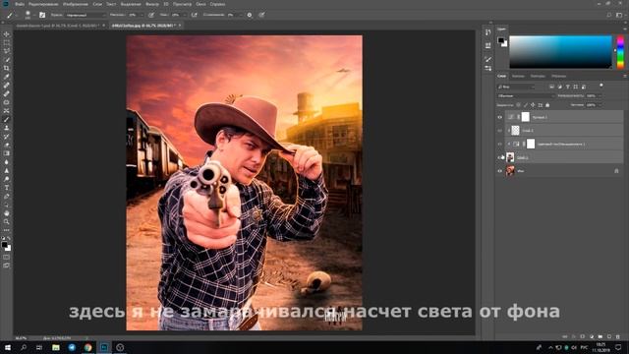The width and height of the screenshot is (629, 354).
Task: Click the delete layer trash icon
Action: [618, 336]
